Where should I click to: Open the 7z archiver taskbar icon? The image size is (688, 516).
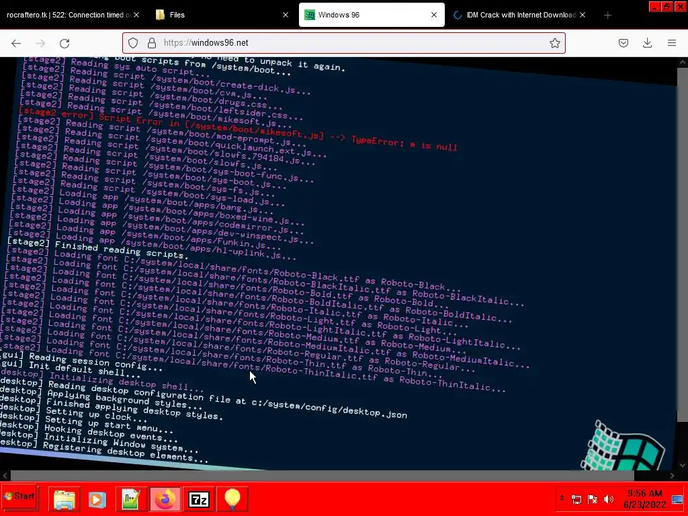(198, 499)
